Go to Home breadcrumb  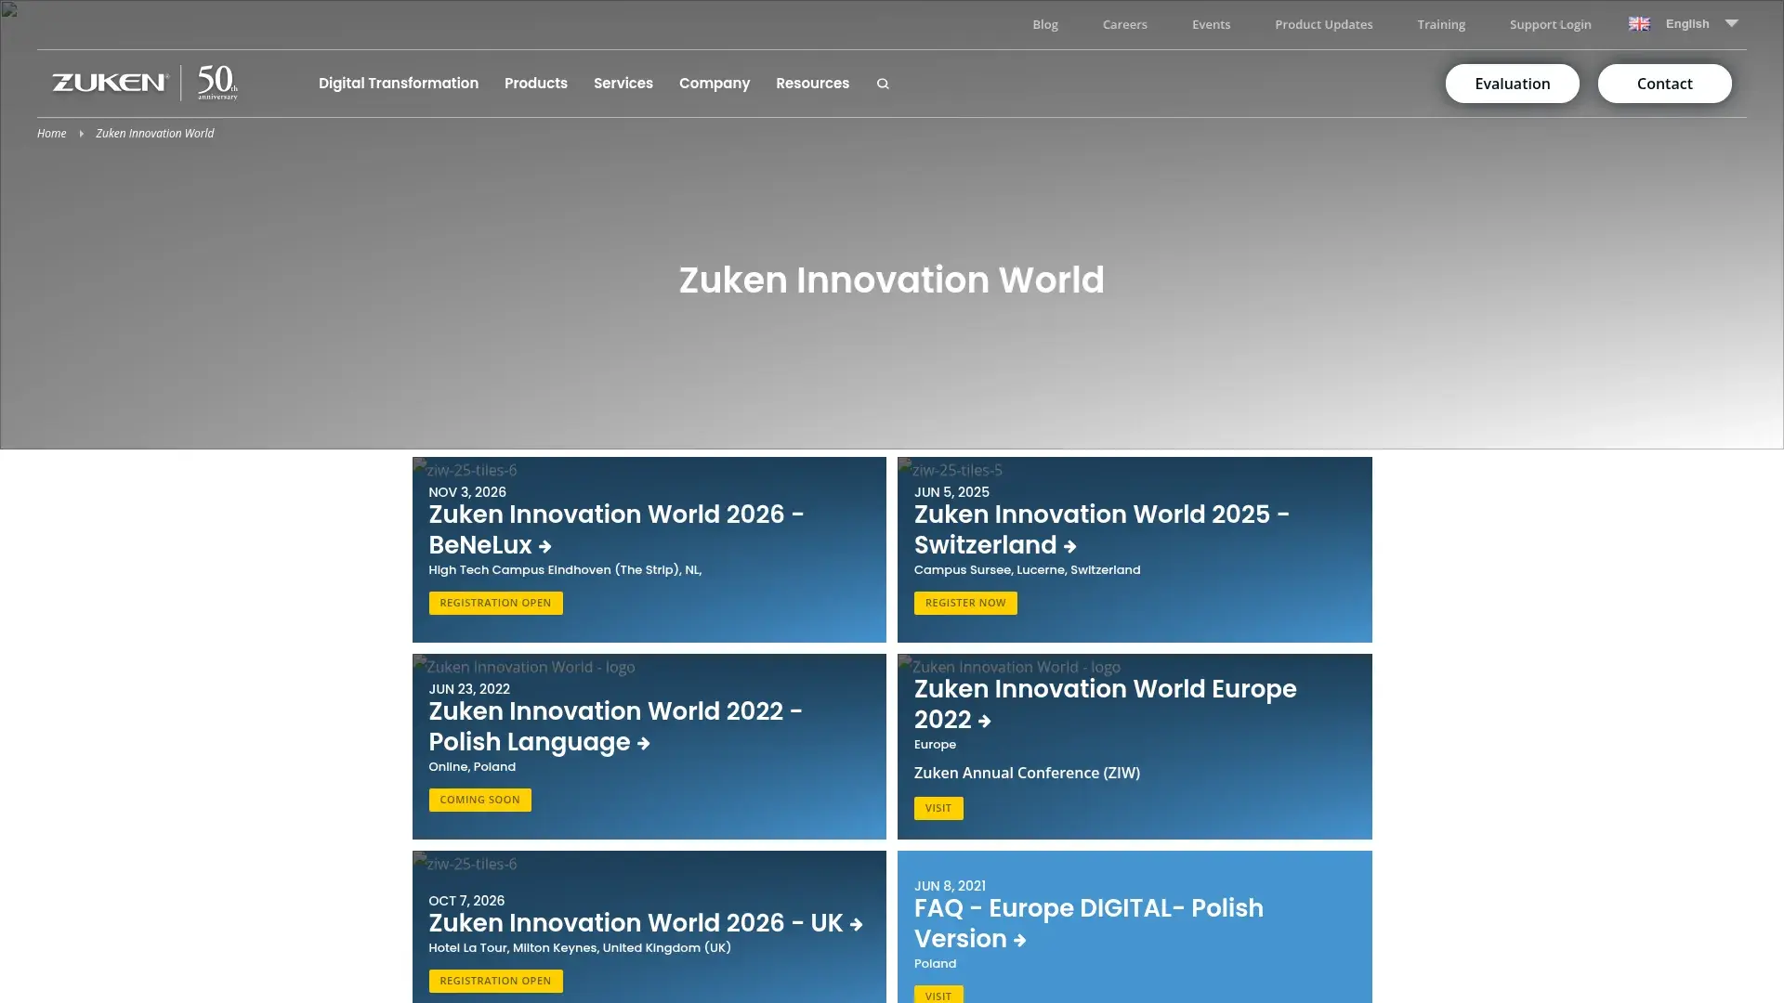[52, 134]
